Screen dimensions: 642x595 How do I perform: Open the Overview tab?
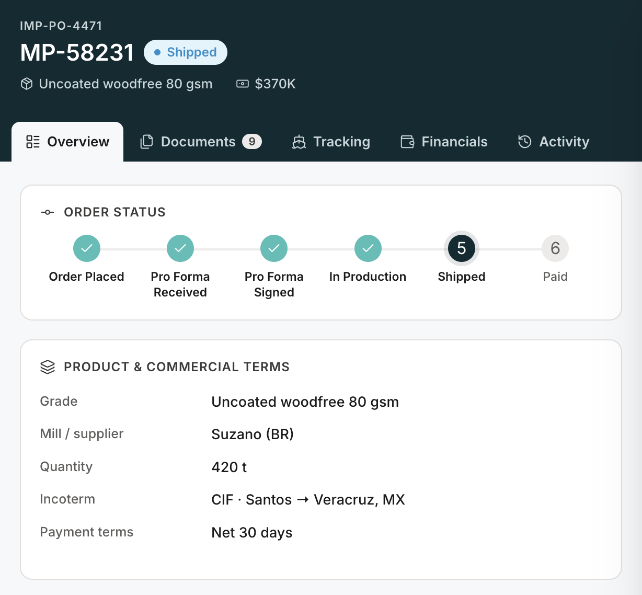pyautogui.click(x=67, y=142)
